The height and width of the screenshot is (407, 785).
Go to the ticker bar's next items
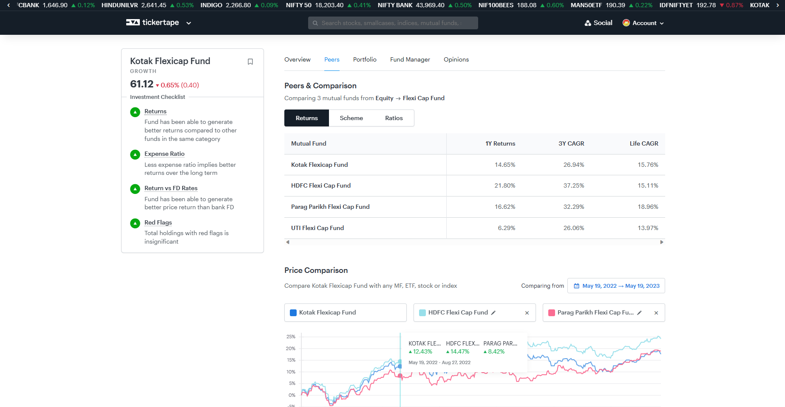click(778, 5)
